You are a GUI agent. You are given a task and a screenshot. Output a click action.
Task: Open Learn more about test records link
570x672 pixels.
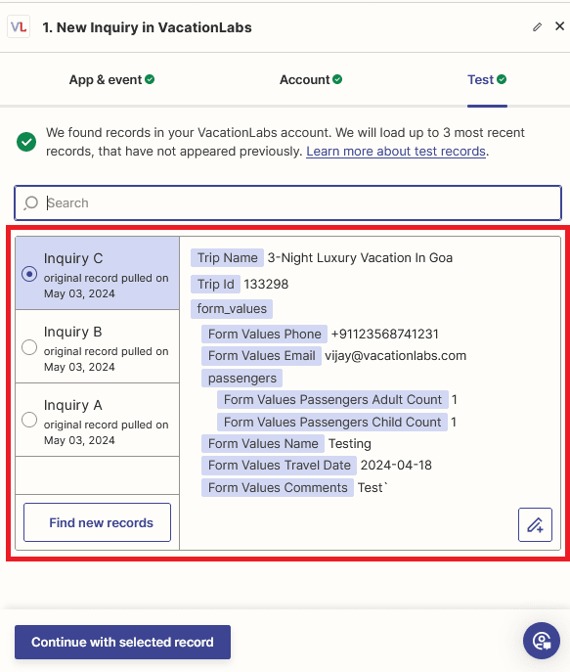click(x=396, y=152)
